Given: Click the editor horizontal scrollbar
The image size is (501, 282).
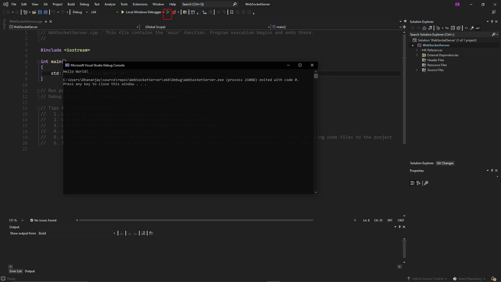Looking at the screenshot, I should point(196,220).
